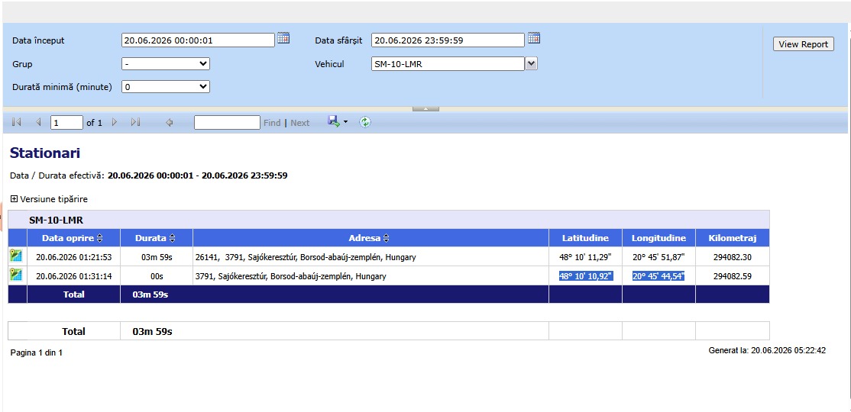Click the Vehicul SM-10-LMR field
Viewport: 851px width, 412px height.
[x=448, y=64]
